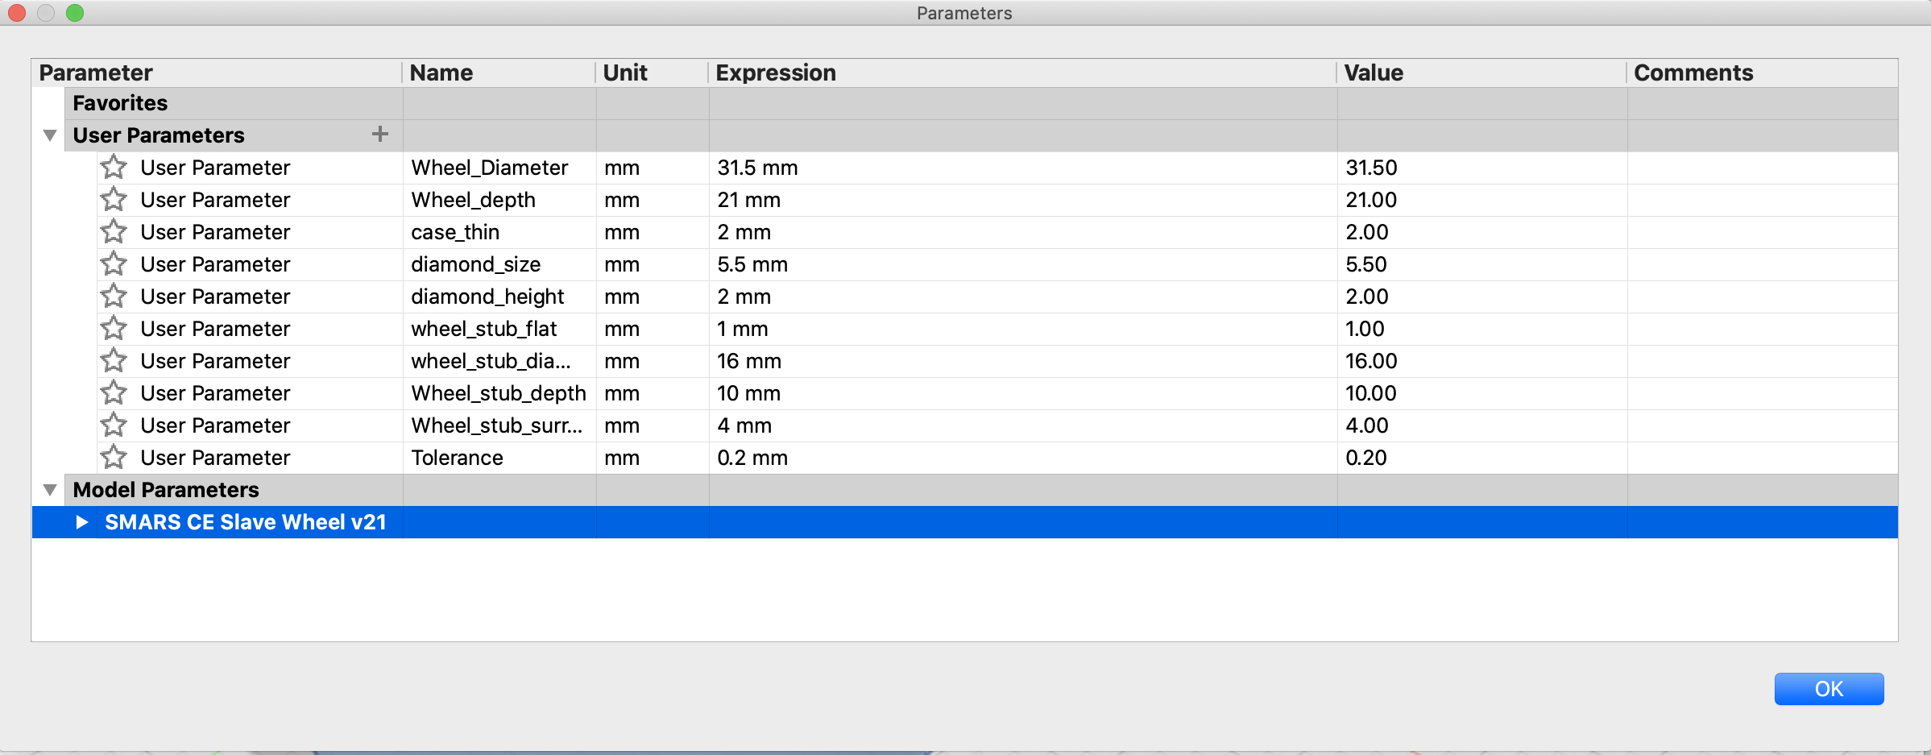Select the 21.00 value cell
1931x755 pixels.
[x=1482, y=200]
